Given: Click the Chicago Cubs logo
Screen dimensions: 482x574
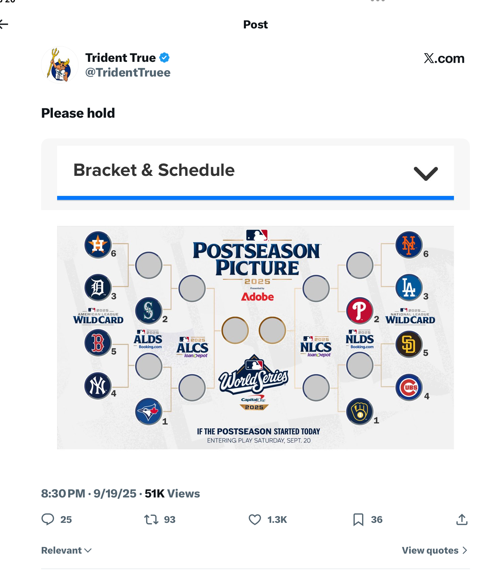Looking at the screenshot, I should coord(409,387).
